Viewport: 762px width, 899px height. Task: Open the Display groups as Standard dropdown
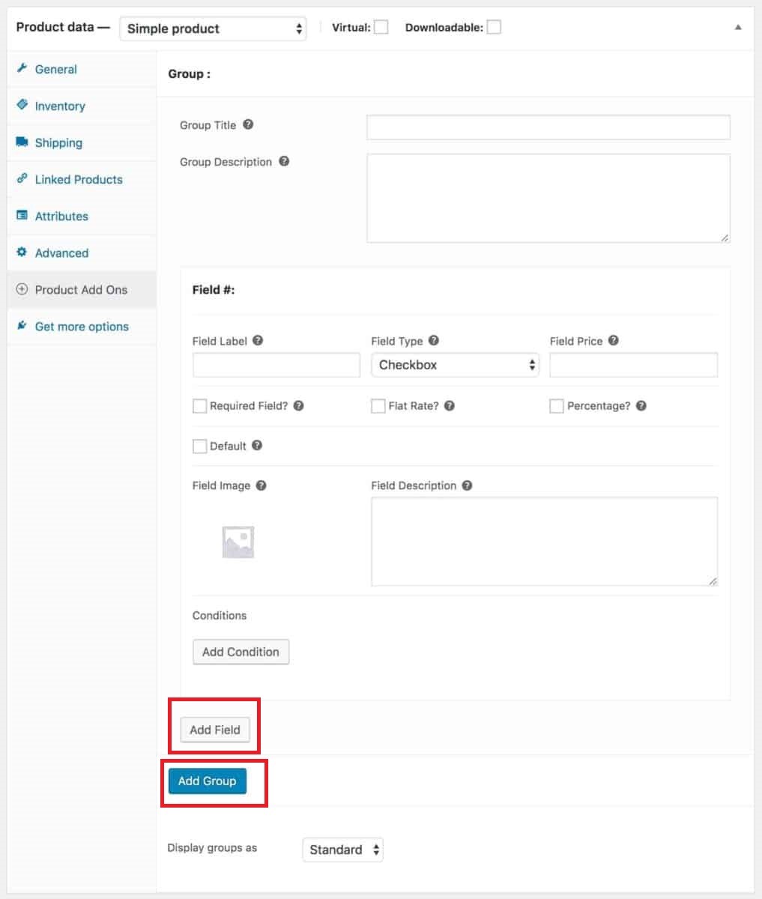[343, 850]
